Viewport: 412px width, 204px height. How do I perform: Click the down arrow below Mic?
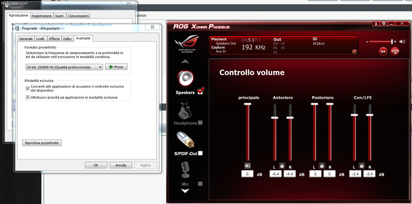[185, 191]
